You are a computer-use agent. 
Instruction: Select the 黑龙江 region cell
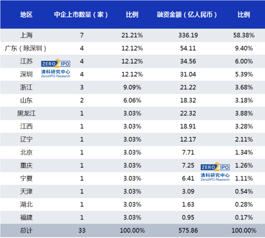26,113
